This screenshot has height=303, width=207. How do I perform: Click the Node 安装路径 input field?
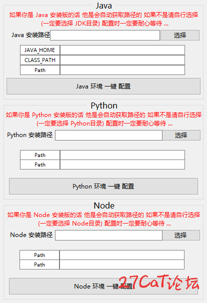tap(108, 235)
